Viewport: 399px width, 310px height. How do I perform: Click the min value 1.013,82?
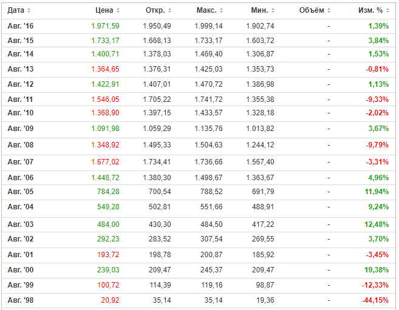(x=261, y=129)
